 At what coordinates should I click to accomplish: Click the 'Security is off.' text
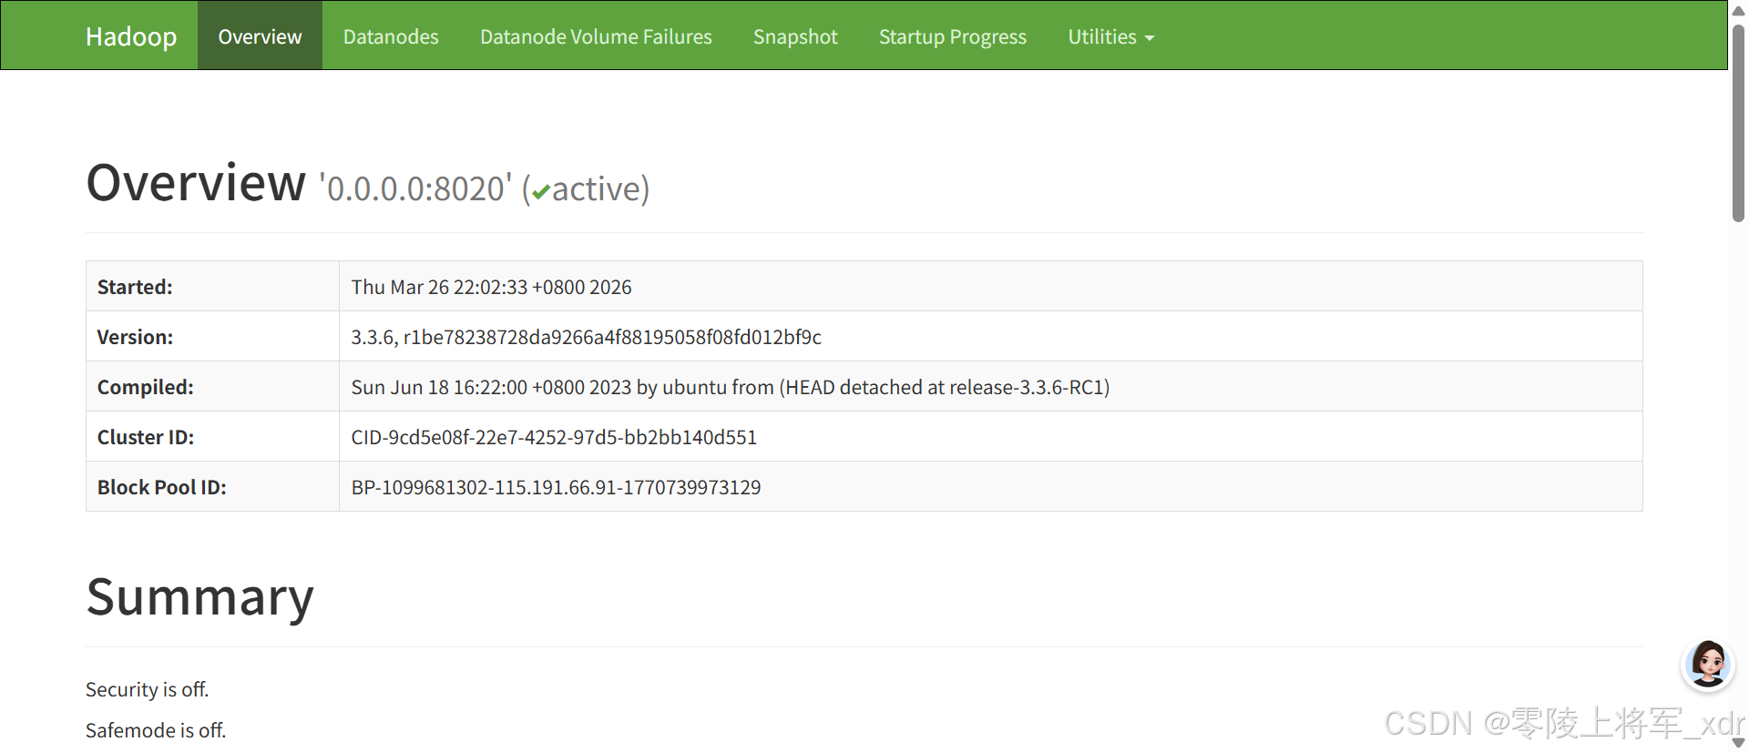pos(147,689)
